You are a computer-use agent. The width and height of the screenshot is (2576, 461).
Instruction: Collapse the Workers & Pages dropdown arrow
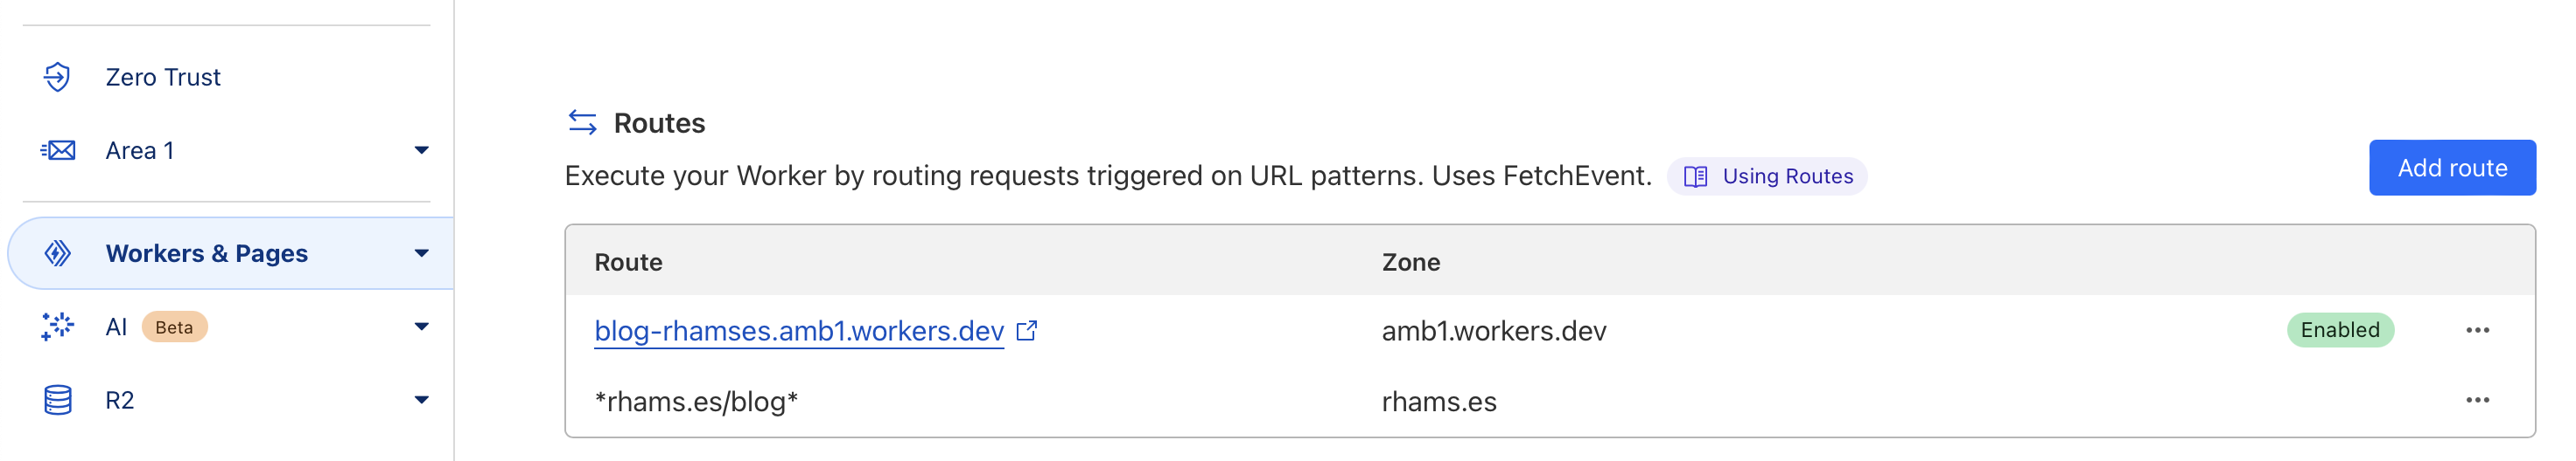click(x=421, y=253)
